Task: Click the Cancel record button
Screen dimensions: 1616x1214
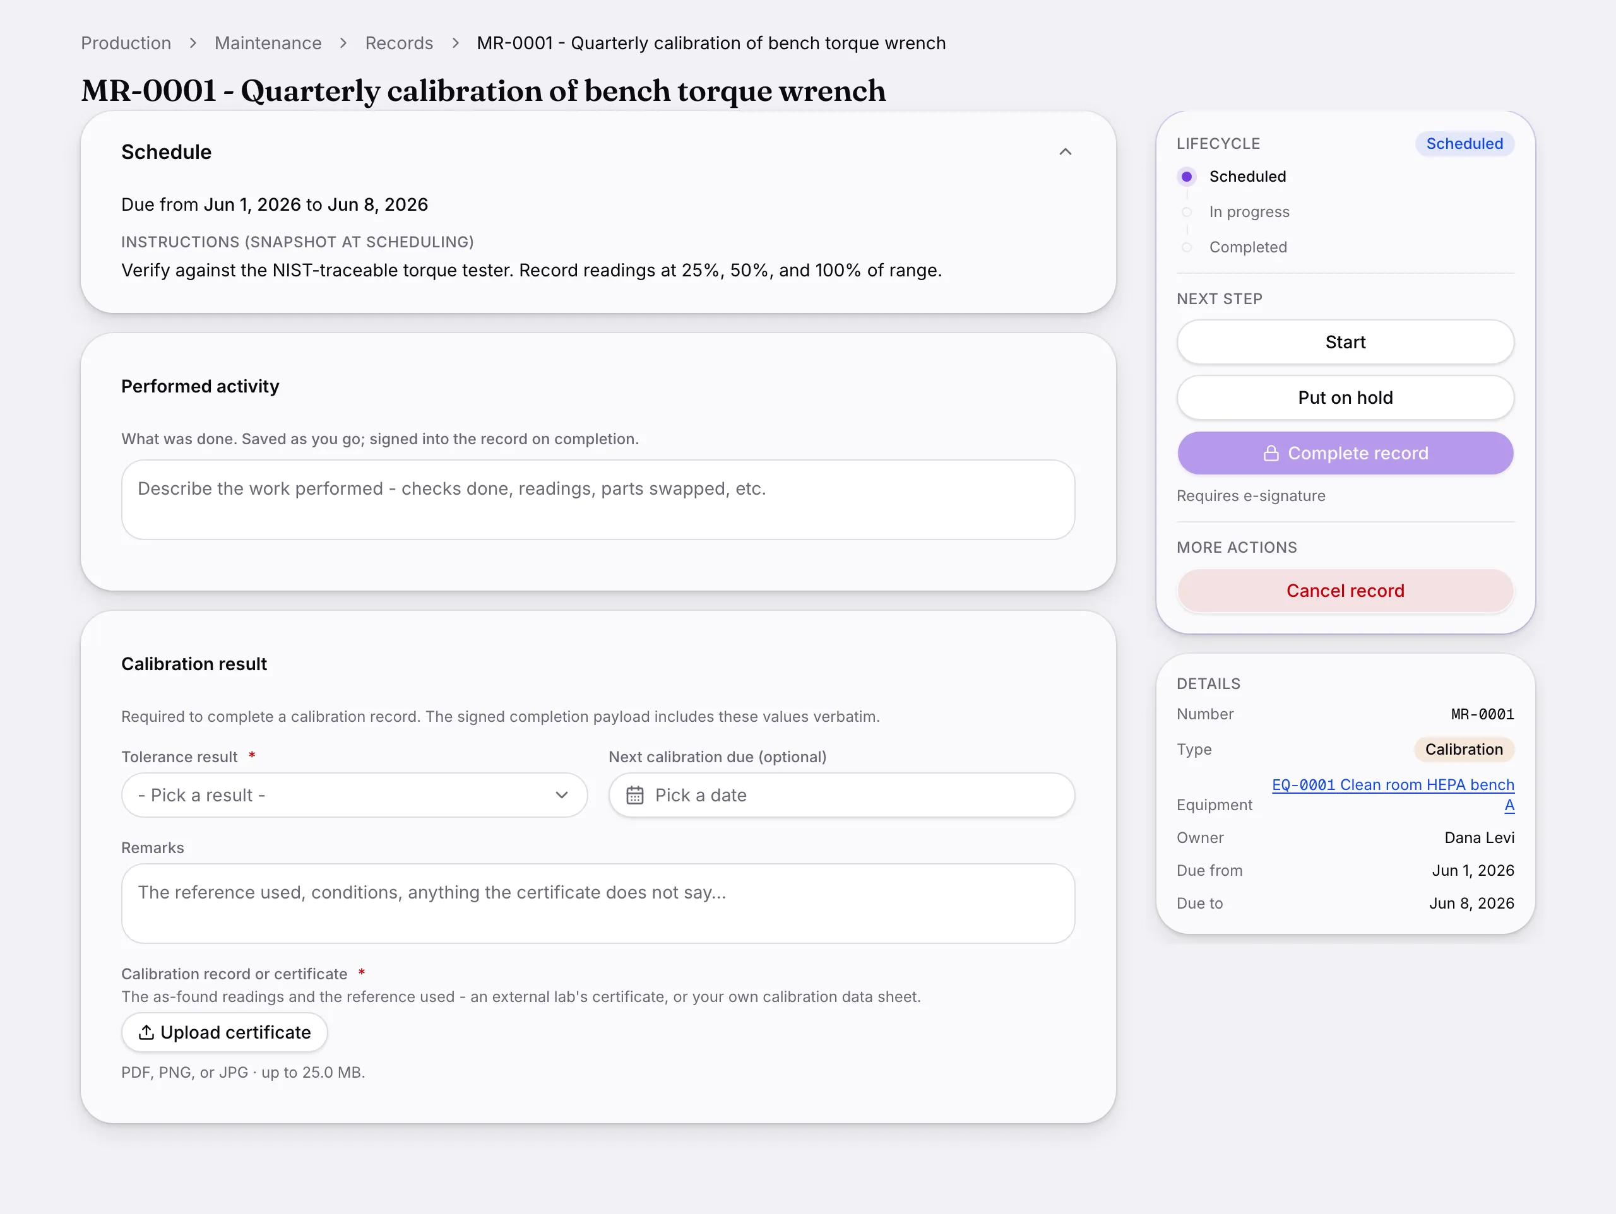Action: click(1345, 590)
